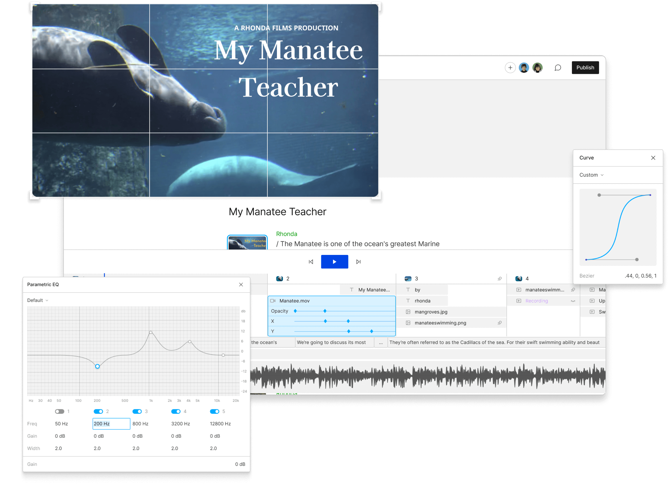Enable EQ band 1 toggle
The width and height of the screenshot is (670, 488).
tap(60, 411)
